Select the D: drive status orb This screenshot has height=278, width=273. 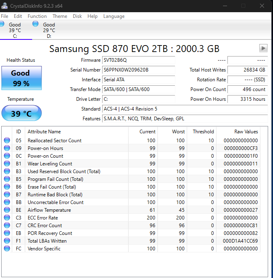coord(35,24)
